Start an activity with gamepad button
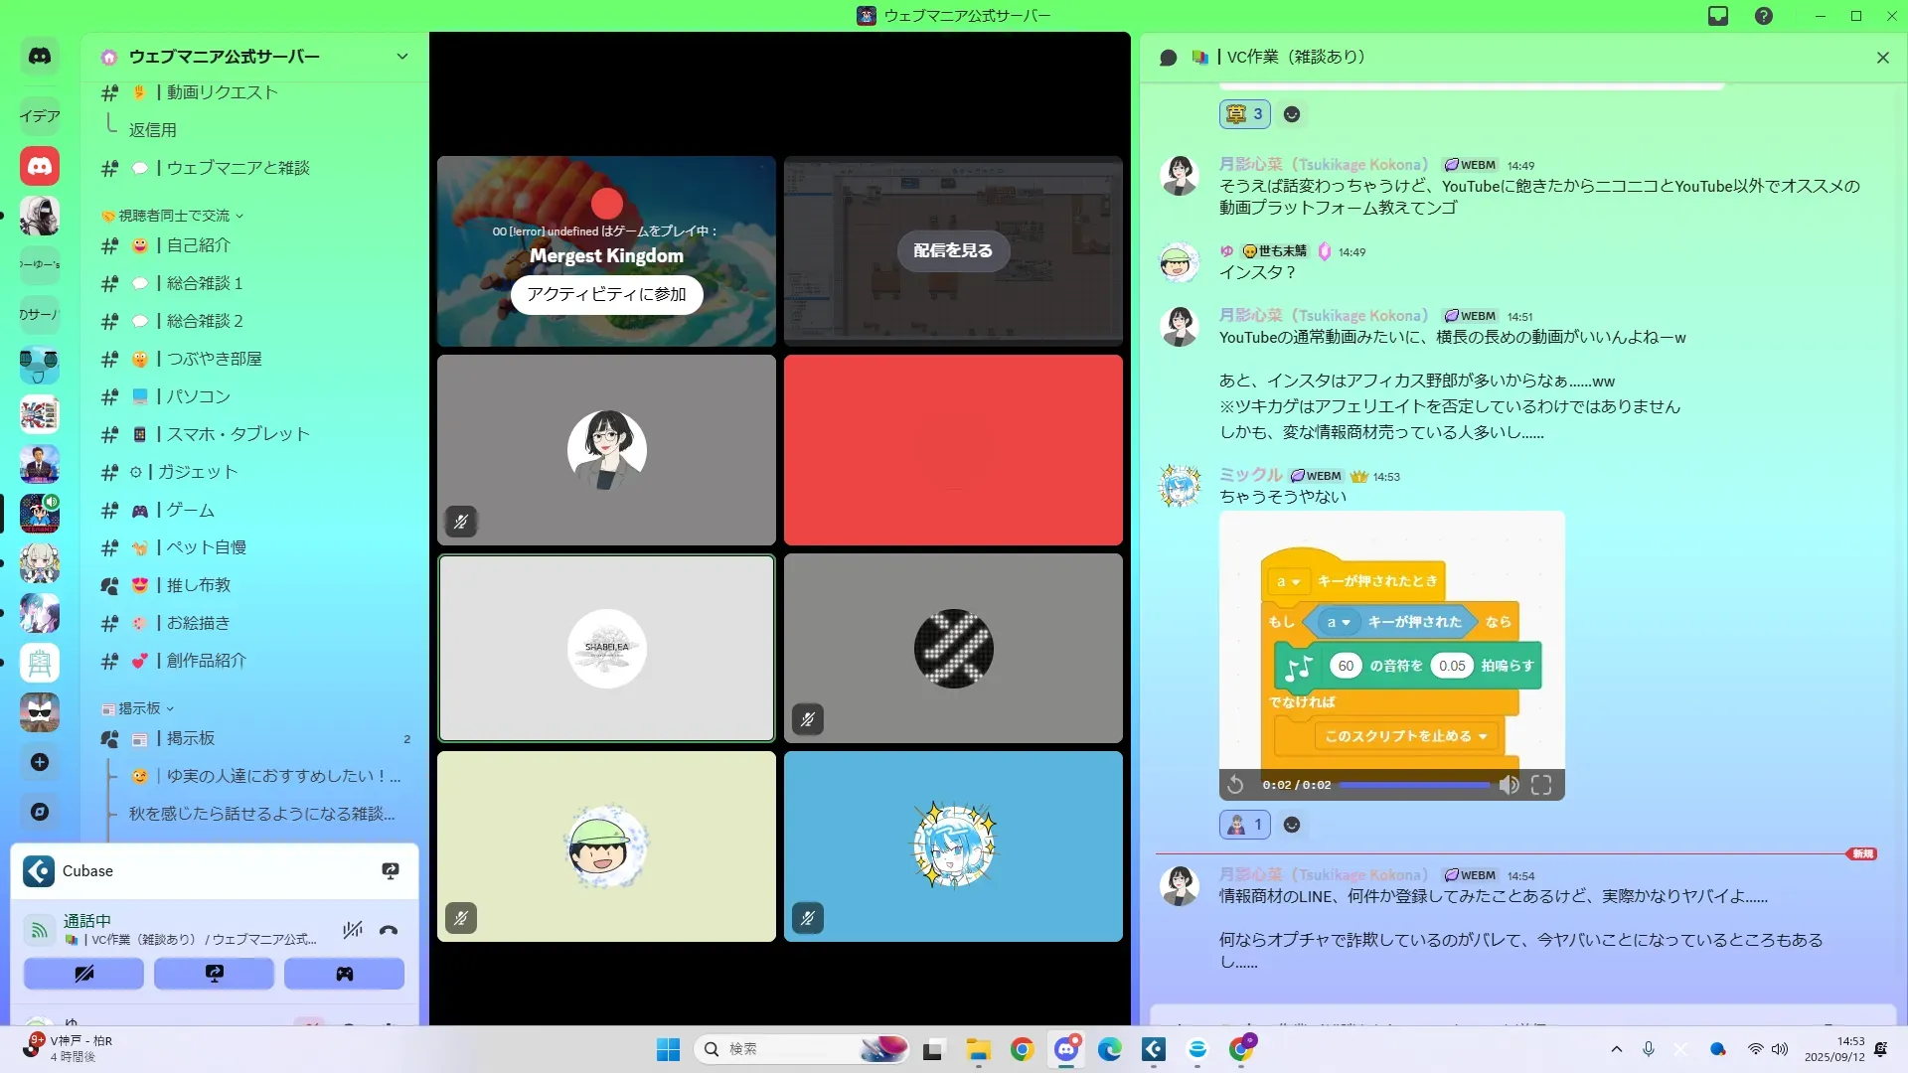The height and width of the screenshot is (1073, 1908). [x=344, y=974]
